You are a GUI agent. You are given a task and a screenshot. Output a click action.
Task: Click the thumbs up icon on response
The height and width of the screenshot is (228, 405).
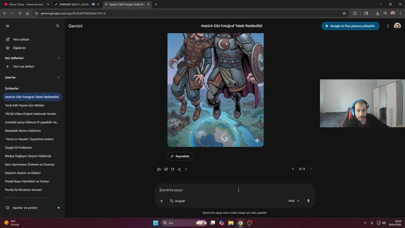(159, 169)
